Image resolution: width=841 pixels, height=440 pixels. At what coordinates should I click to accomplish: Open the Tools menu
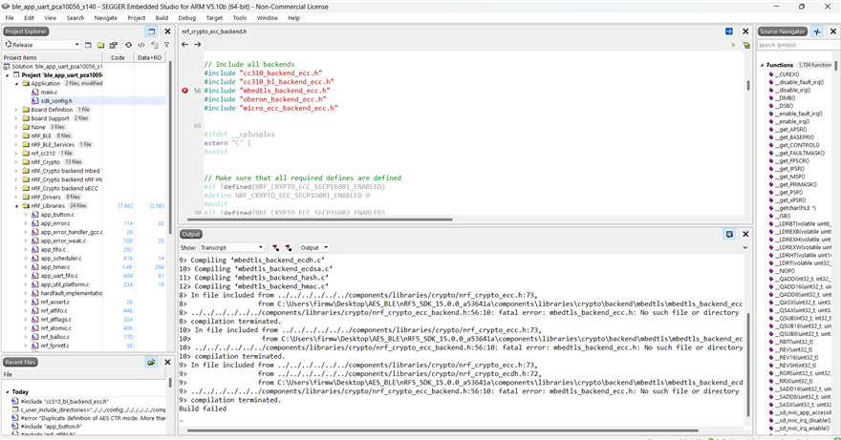point(239,18)
